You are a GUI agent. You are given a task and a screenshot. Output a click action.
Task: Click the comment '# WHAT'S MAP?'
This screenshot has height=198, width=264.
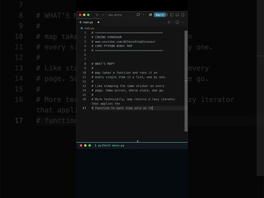point(103,64)
